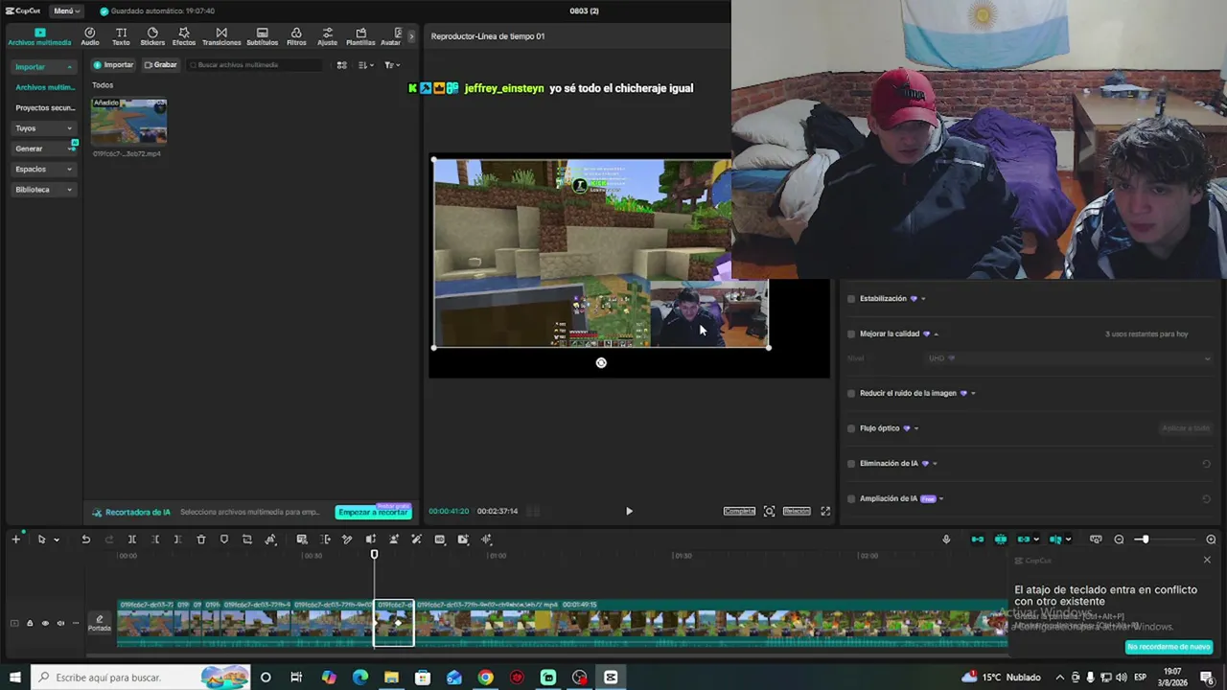The height and width of the screenshot is (690, 1227).
Task: Open the sort media dropdown
Action: (x=366, y=65)
